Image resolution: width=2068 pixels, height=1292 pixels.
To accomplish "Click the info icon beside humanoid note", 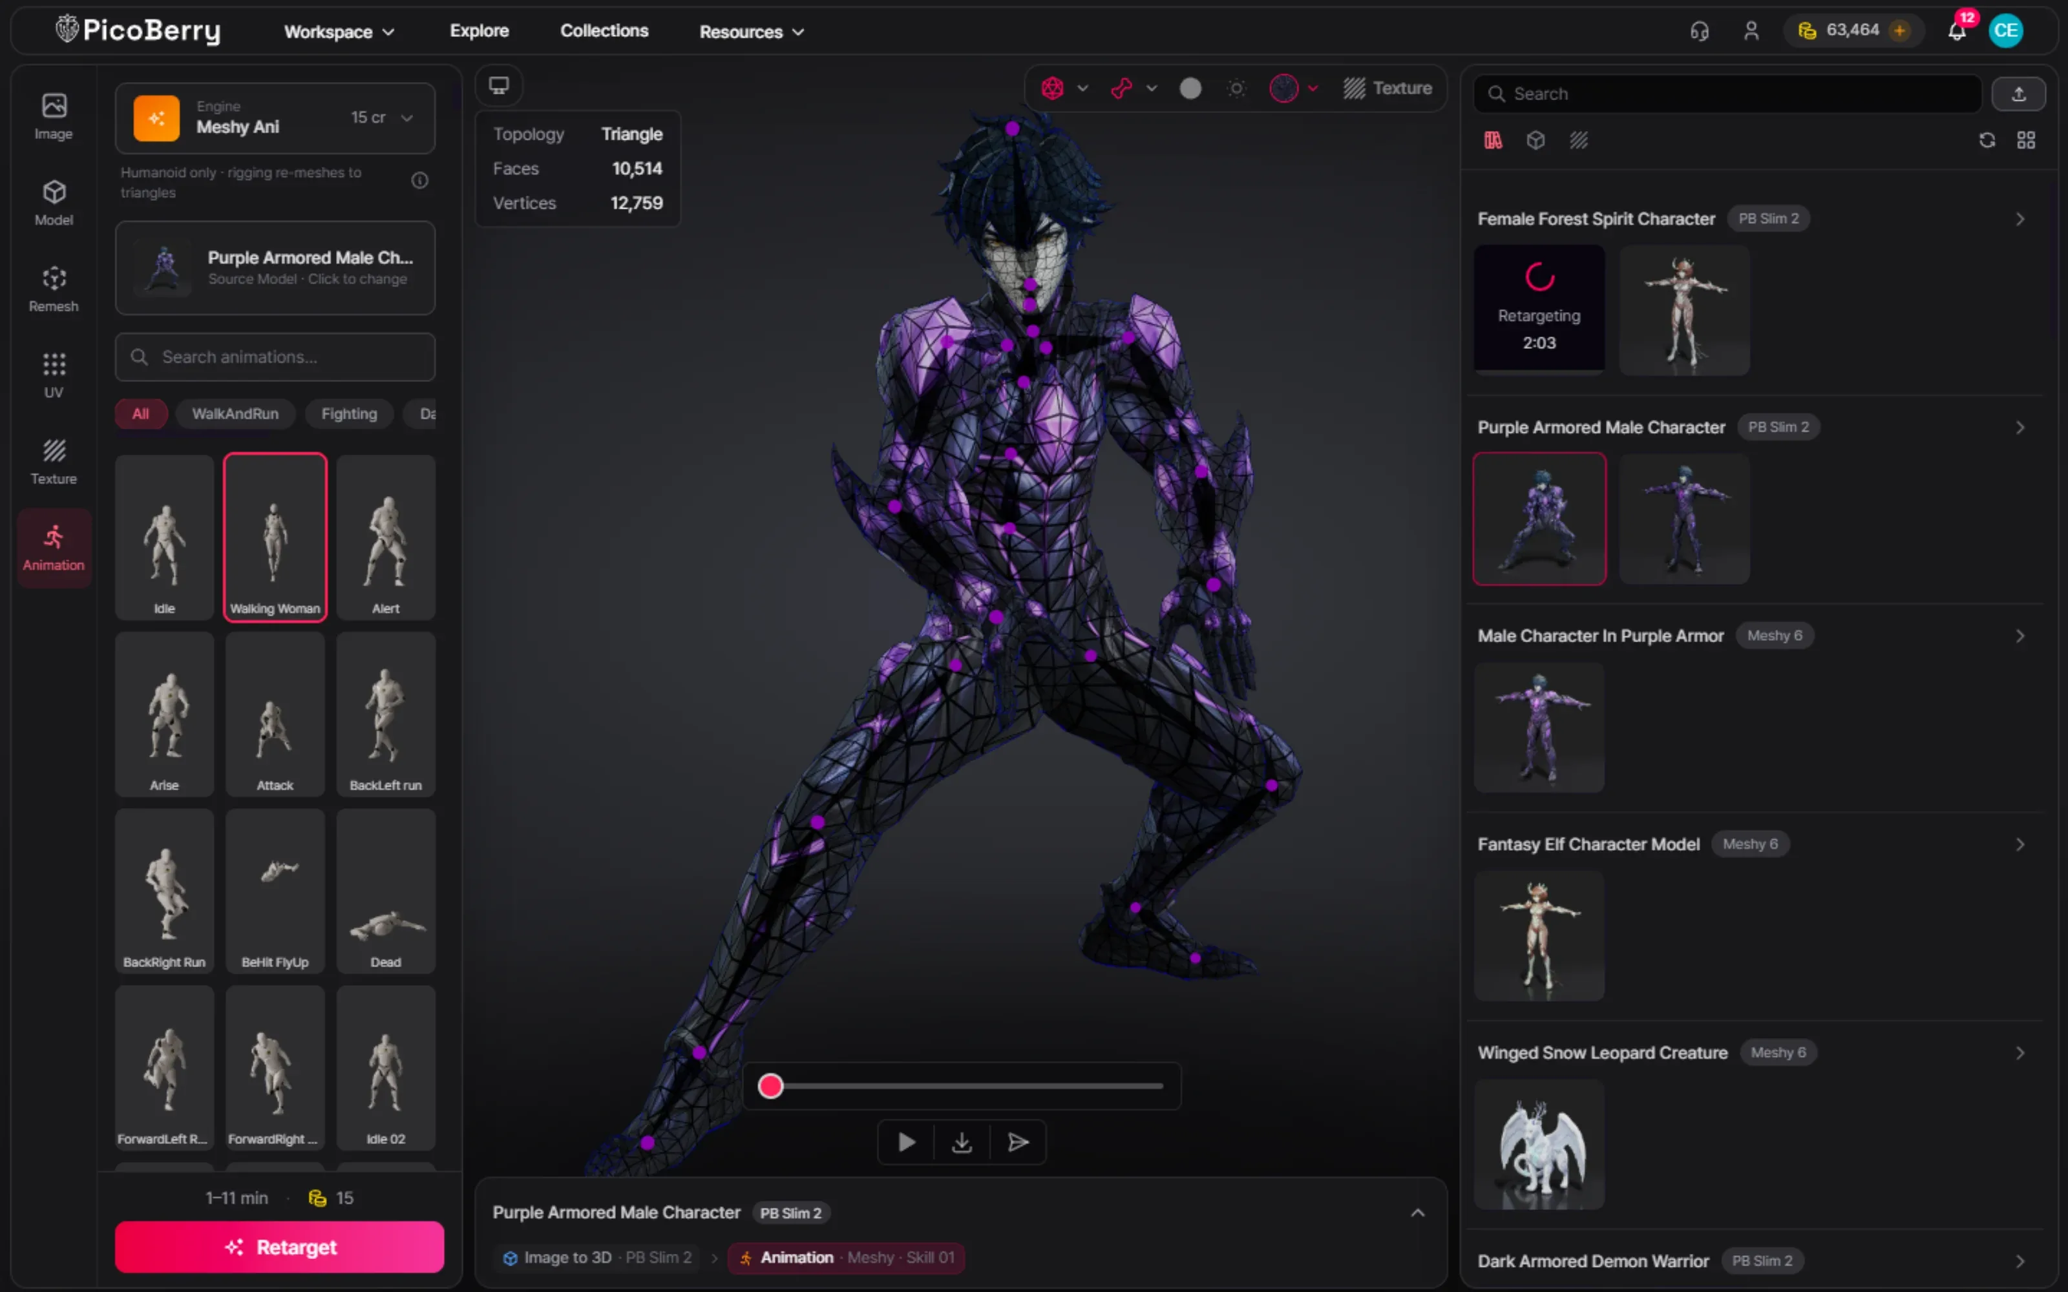I will (x=419, y=180).
